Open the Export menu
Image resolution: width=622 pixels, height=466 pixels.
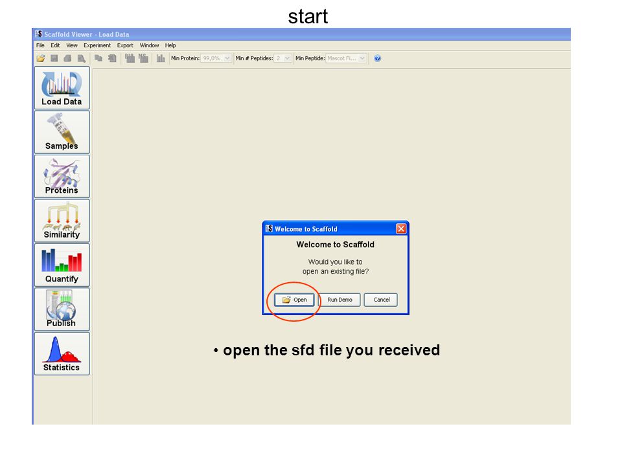pos(125,45)
